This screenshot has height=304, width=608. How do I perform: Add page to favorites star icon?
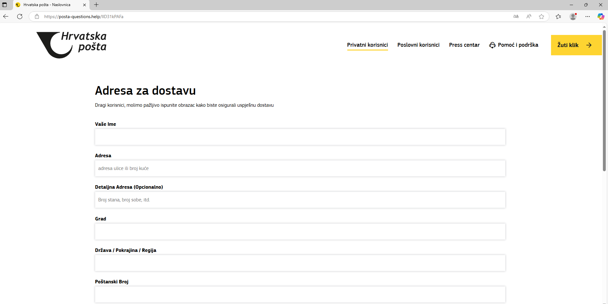541,17
